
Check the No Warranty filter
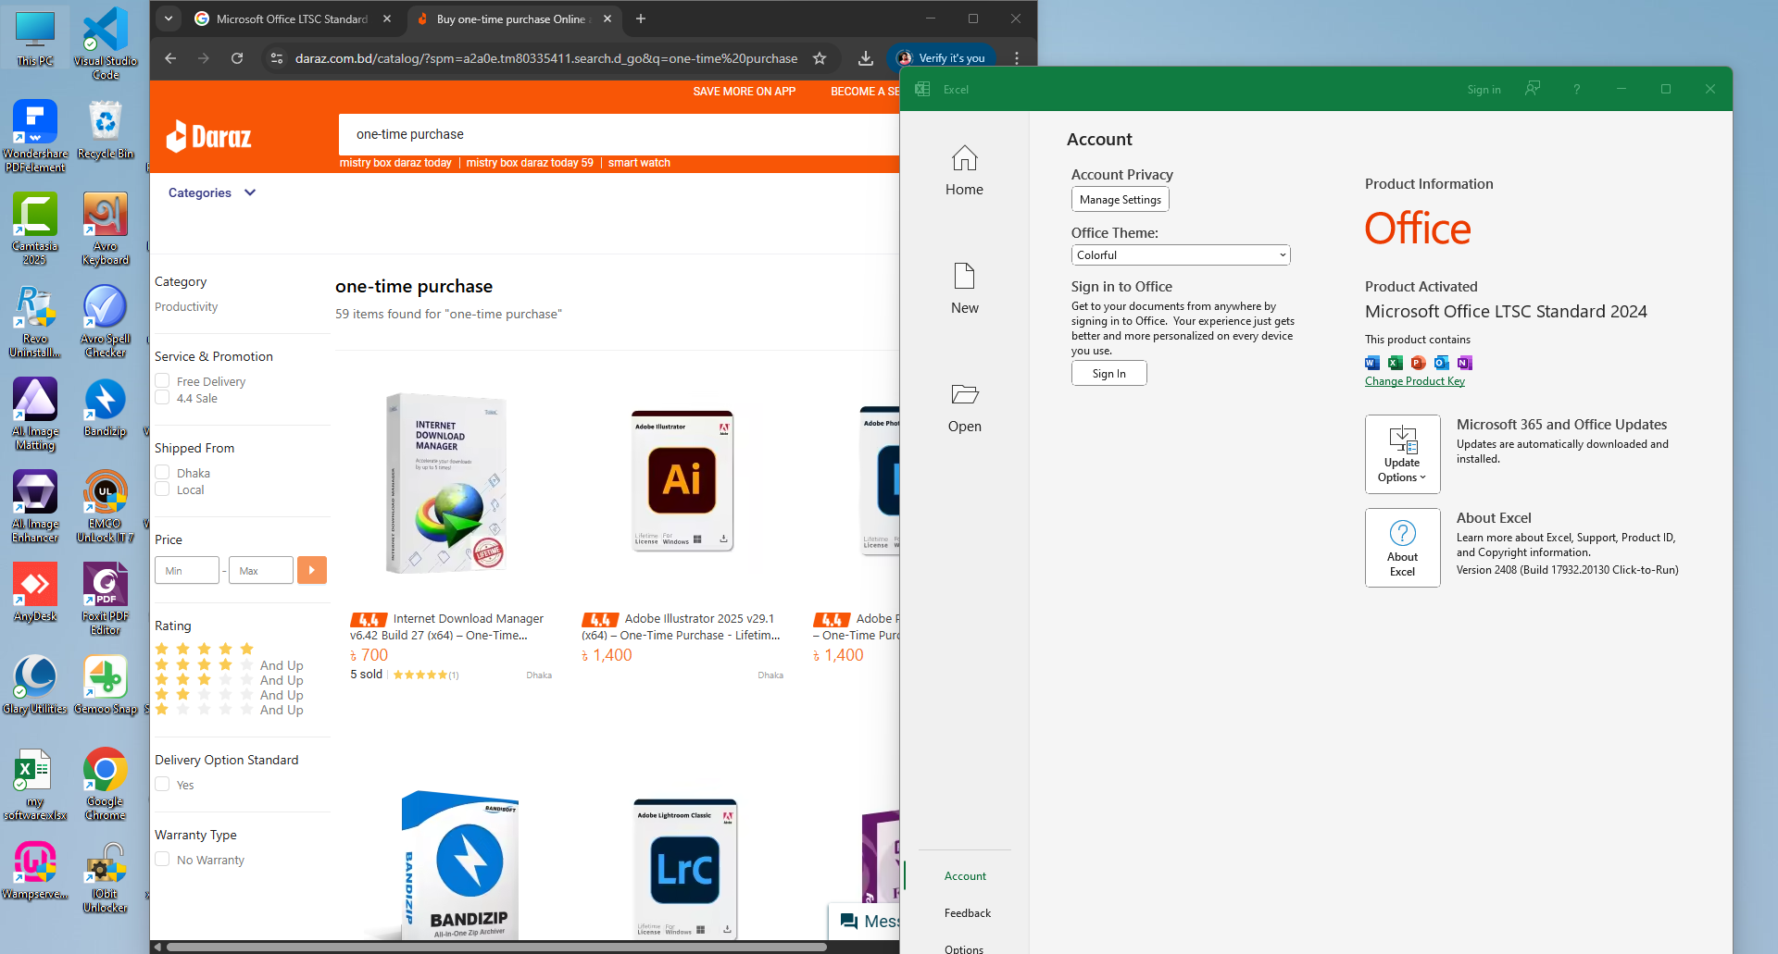(162, 860)
